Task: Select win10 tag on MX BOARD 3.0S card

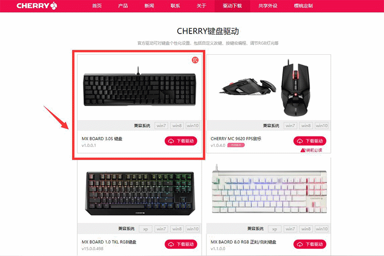Action: point(192,126)
